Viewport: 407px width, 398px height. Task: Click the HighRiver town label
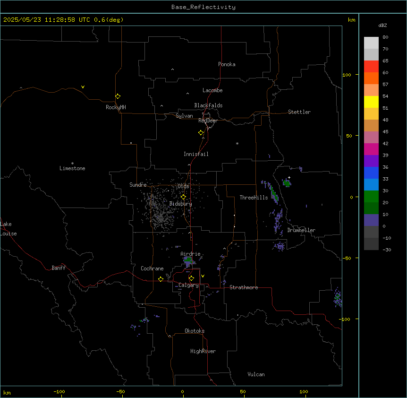(x=203, y=351)
